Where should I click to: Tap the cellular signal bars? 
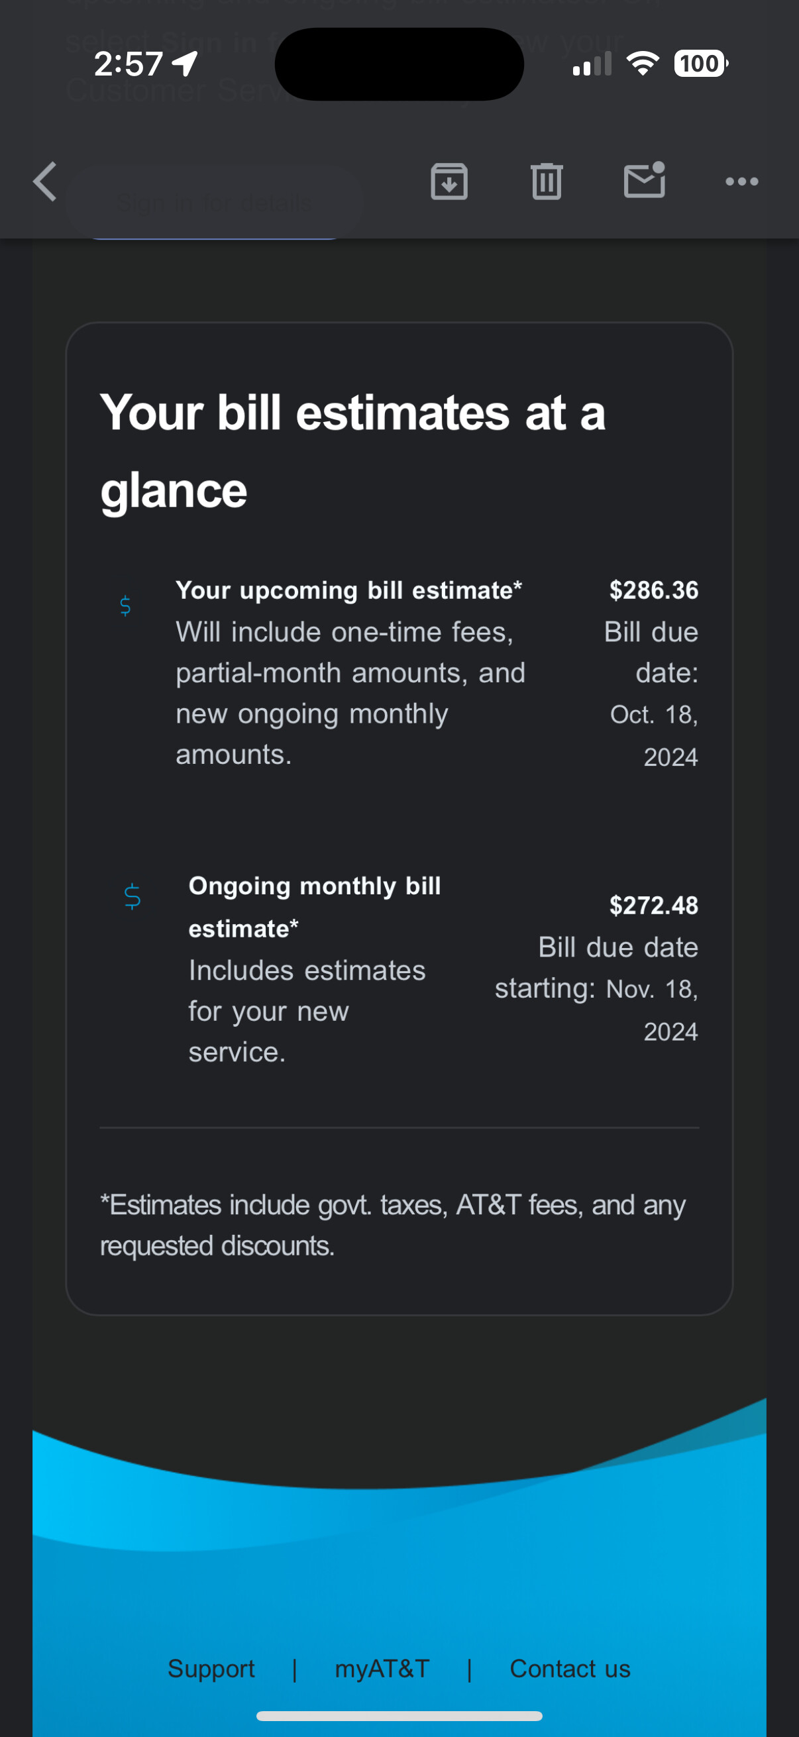pyautogui.click(x=592, y=65)
